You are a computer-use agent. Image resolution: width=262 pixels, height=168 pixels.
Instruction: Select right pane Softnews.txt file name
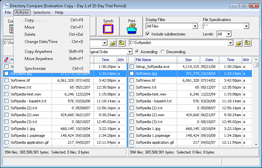pyautogui.click(x=146, y=87)
